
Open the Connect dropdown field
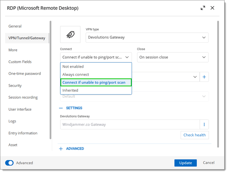pos(96,57)
